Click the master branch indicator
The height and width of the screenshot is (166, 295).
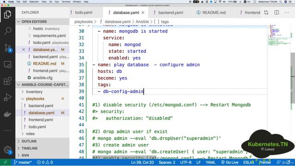click(x=23, y=162)
